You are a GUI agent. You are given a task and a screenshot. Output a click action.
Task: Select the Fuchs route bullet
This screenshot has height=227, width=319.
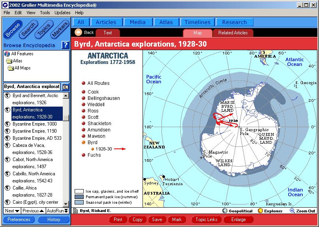(x=83, y=155)
